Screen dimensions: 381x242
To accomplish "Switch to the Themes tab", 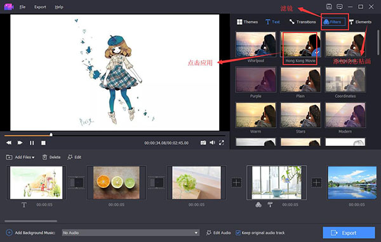I will coord(247,22).
